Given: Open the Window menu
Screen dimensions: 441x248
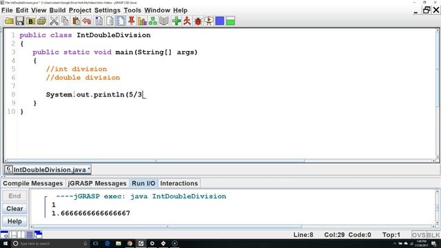Looking at the screenshot, I should click(157, 10).
